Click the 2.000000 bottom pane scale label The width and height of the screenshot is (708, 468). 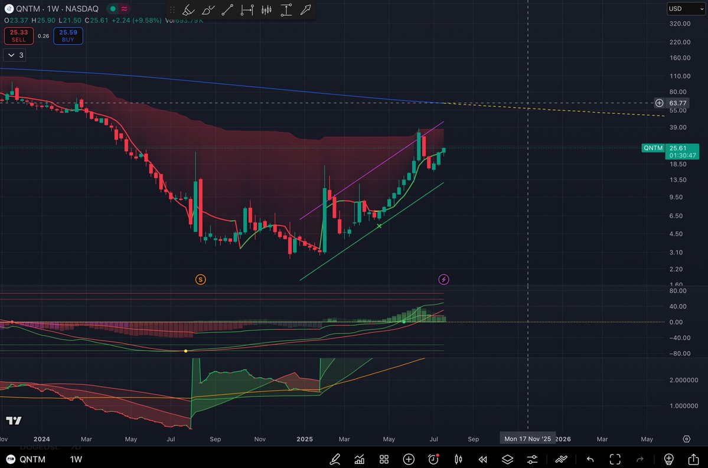684,381
